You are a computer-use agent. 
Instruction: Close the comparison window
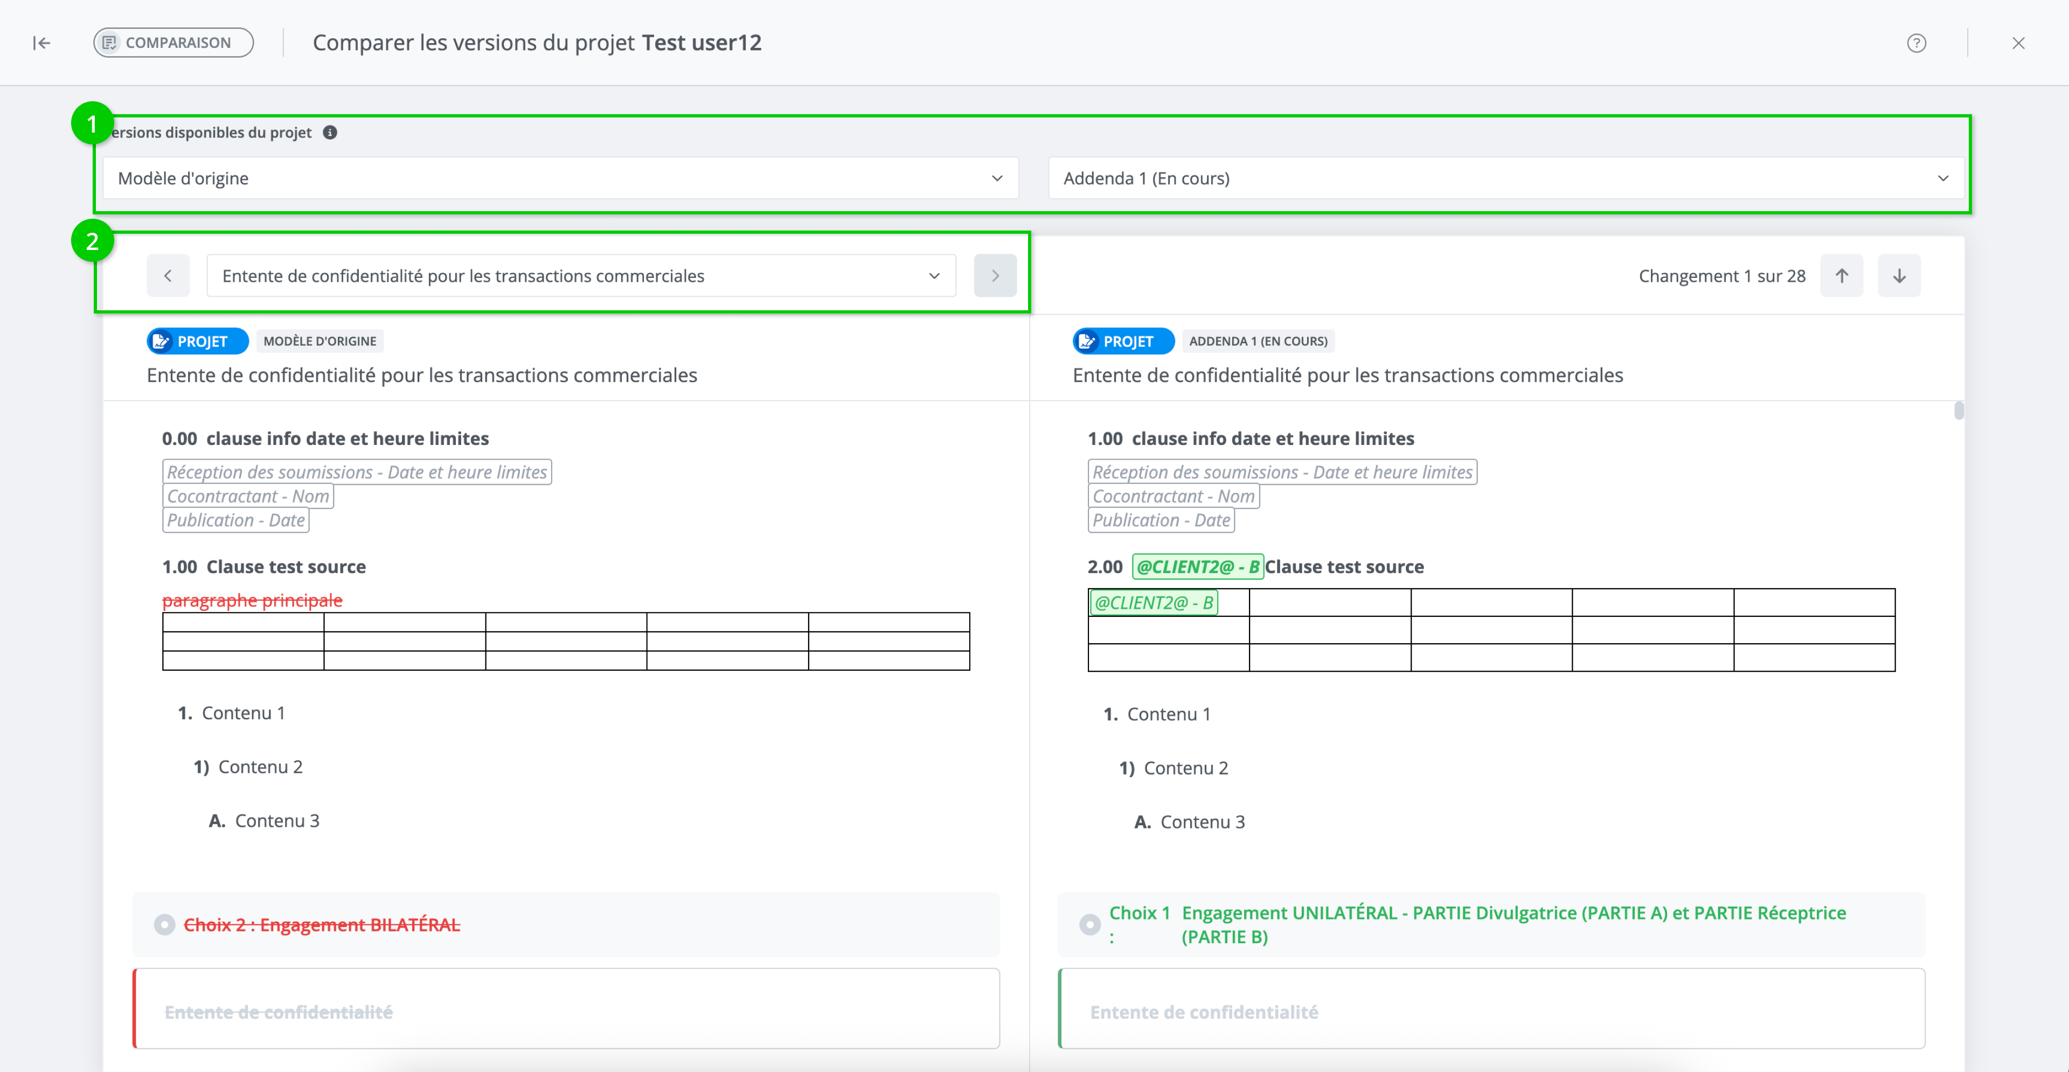click(2018, 43)
